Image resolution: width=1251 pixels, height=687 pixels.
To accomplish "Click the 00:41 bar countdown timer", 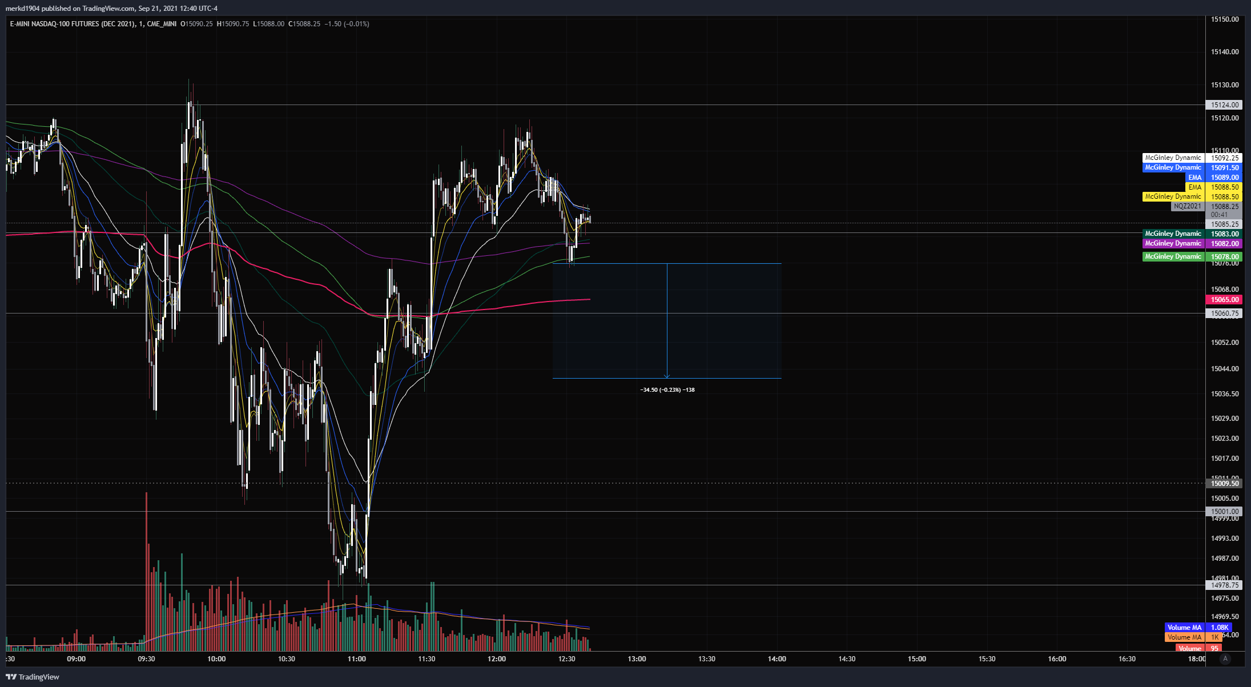I will [1219, 215].
